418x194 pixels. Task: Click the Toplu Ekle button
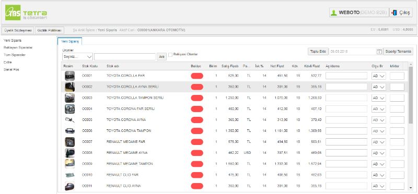pos(318,52)
